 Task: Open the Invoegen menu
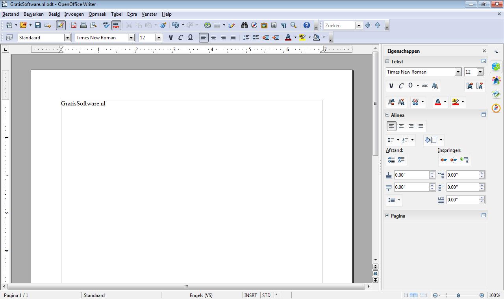[x=74, y=14]
